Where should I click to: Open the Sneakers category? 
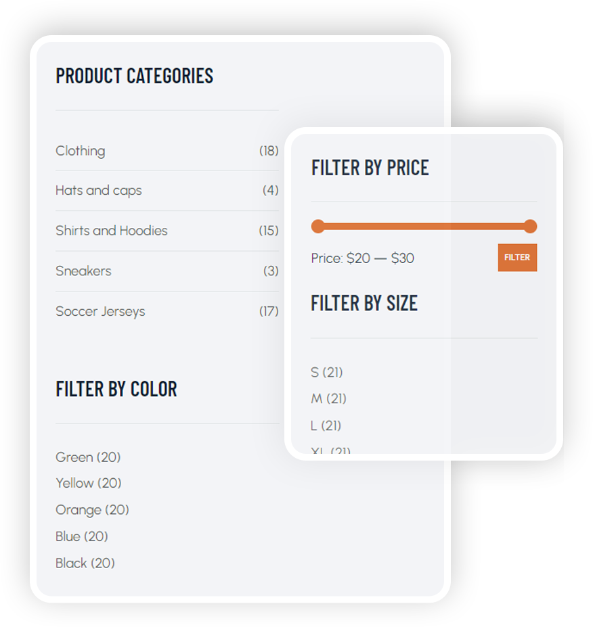click(x=84, y=271)
